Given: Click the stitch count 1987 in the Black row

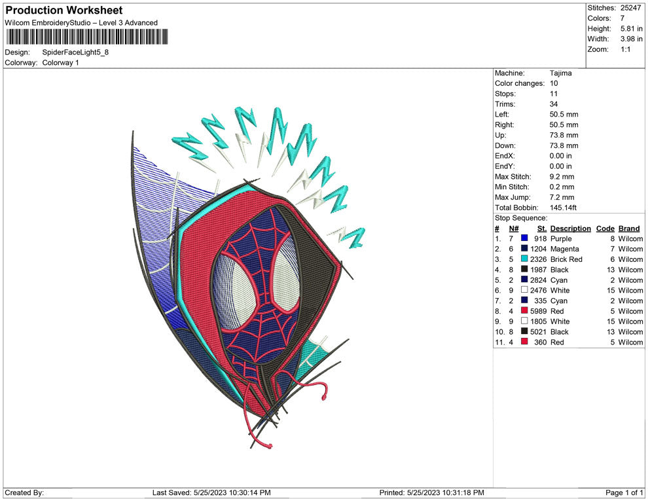Looking at the screenshot, I should tap(539, 270).
